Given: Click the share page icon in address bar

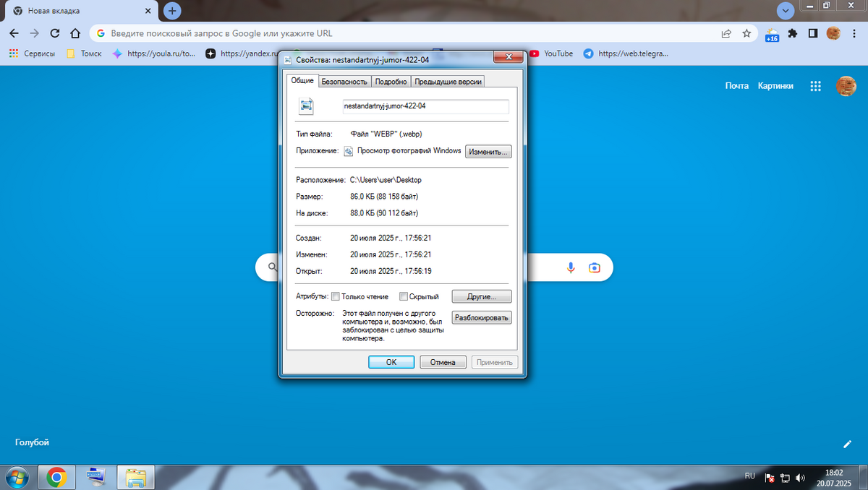Looking at the screenshot, I should click(x=726, y=33).
